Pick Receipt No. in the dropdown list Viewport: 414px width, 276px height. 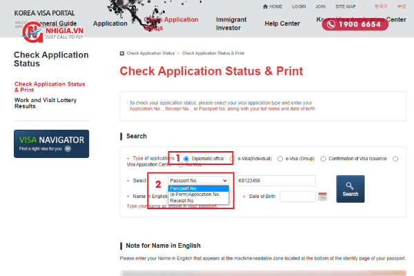pos(183,201)
